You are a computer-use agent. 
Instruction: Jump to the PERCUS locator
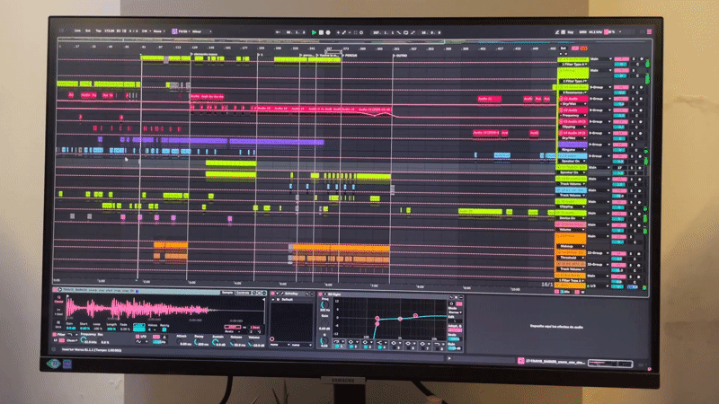pos(351,56)
